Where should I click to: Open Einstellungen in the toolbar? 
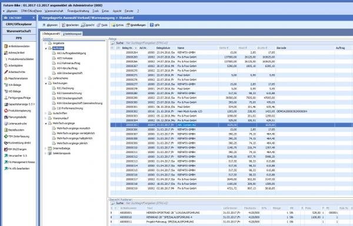coord(136,25)
